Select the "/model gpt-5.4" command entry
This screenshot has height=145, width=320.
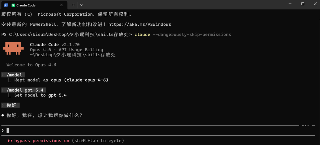(26, 90)
